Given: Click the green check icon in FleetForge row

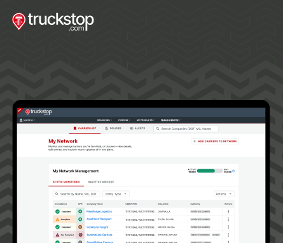Looking at the screenshot, I should tap(57, 212).
